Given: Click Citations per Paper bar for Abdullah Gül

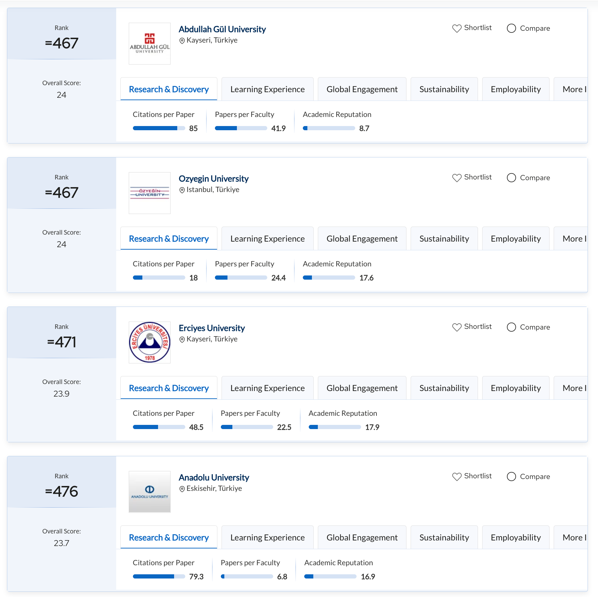Looking at the screenshot, I should coord(159,128).
